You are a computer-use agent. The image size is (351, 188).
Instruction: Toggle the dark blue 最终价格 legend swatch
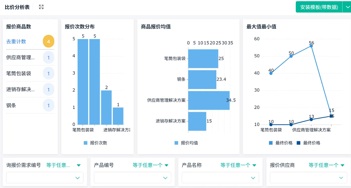click(x=299, y=143)
